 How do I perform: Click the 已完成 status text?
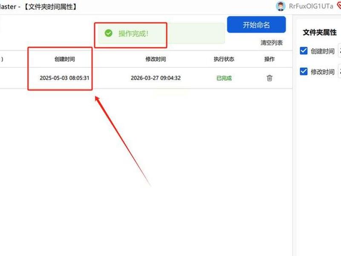[224, 78]
